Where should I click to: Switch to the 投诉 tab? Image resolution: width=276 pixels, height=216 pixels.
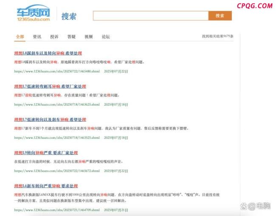pyautogui.click(x=54, y=36)
